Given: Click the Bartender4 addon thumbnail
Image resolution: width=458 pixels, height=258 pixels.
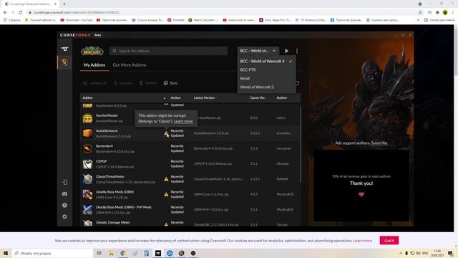Looking at the screenshot, I should click(x=87, y=148).
